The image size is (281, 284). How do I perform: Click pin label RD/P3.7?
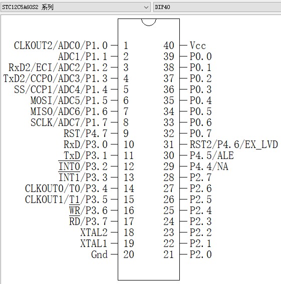tap(88, 221)
